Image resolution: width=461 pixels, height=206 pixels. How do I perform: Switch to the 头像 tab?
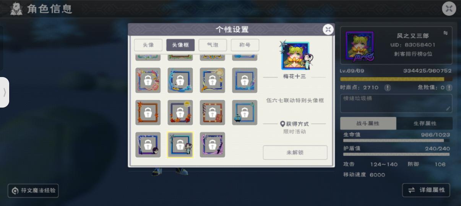tap(148, 45)
